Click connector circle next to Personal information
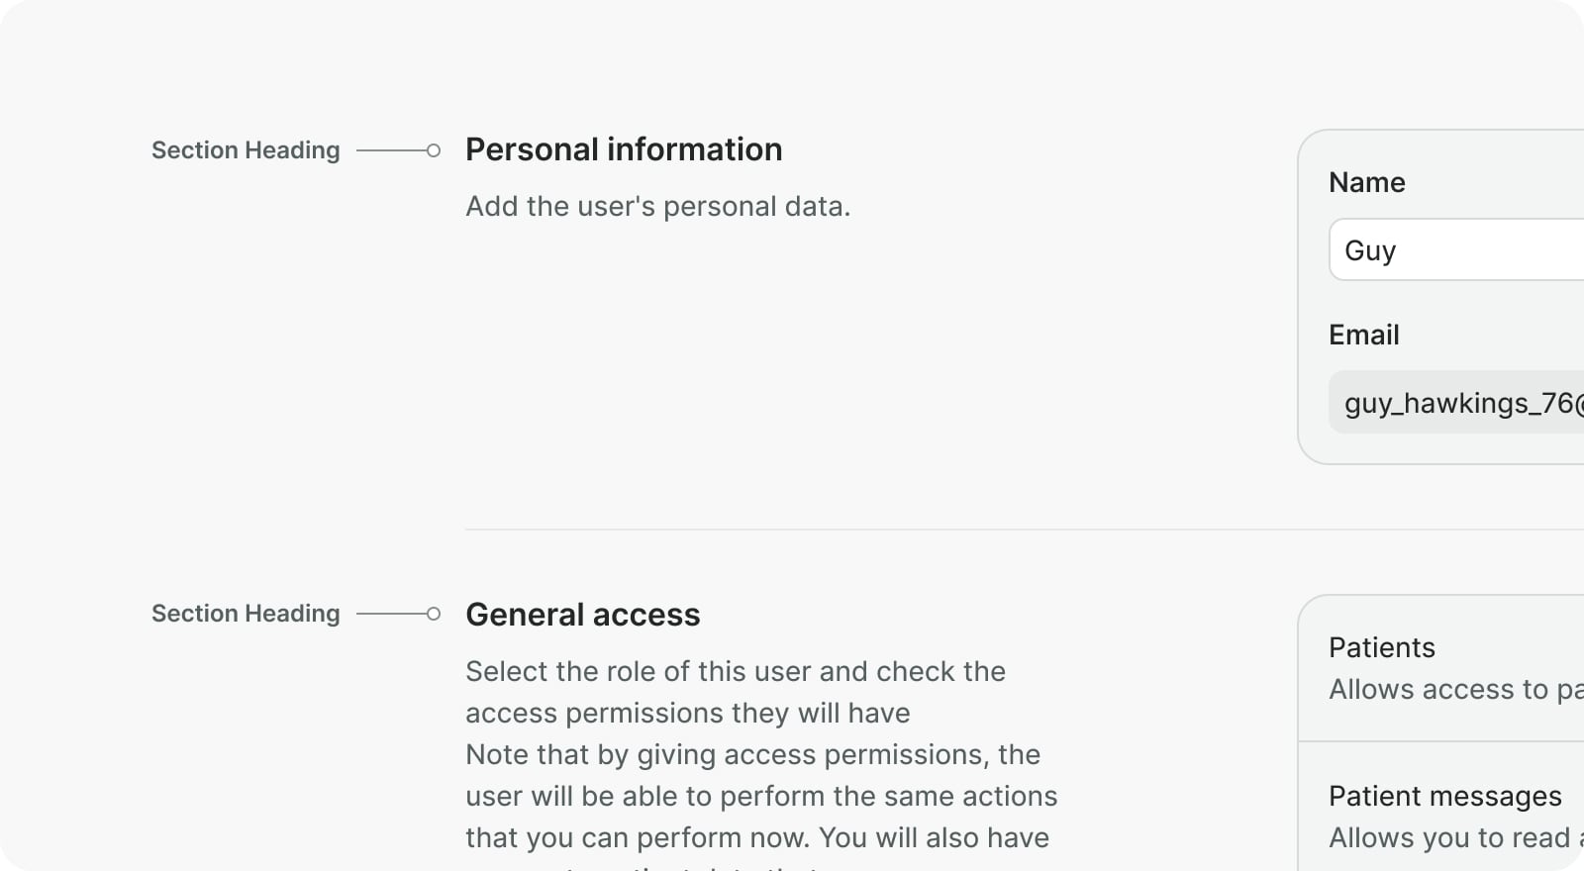The image size is (1584, 871). [x=434, y=150]
